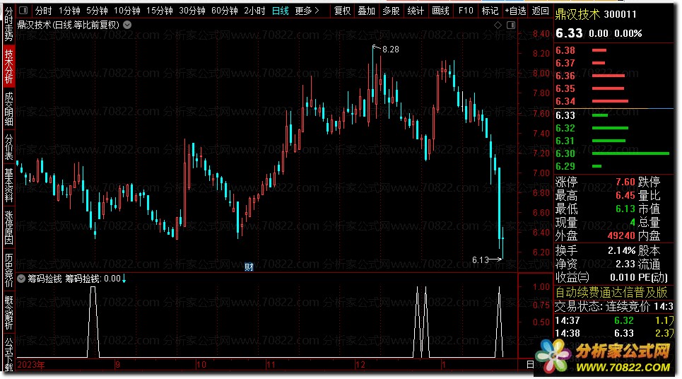The image size is (682, 379).
Task: Click the 叠加 overlay button
Action: [367, 11]
